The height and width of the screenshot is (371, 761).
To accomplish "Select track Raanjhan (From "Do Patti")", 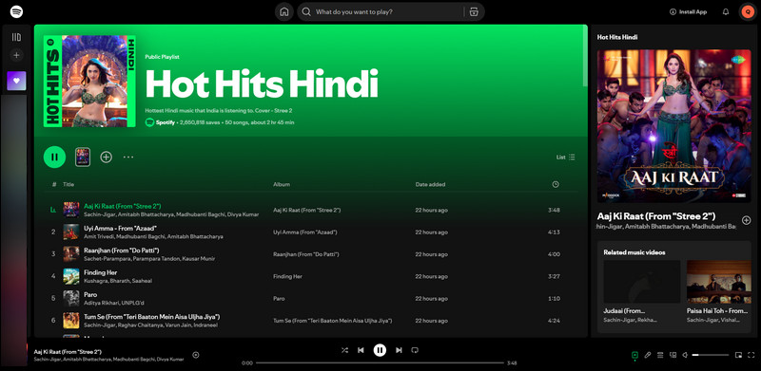I will click(x=122, y=250).
